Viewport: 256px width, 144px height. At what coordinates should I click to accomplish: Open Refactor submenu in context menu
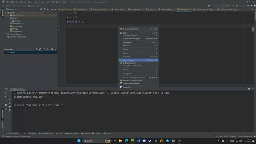point(138,45)
